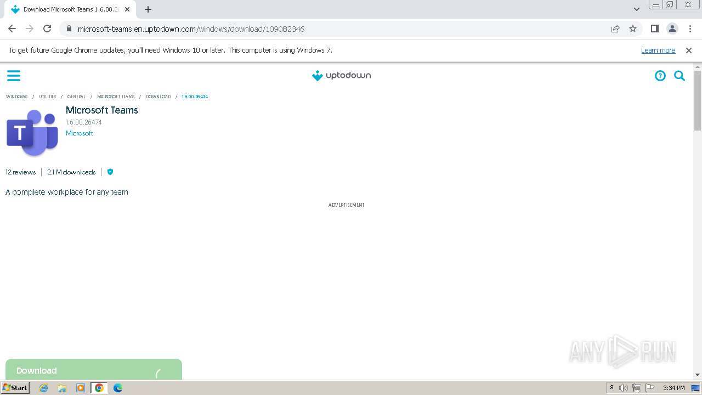
Task: Open Microsoft Edge from taskbar
Action: pyautogui.click(x=118, y=388)
